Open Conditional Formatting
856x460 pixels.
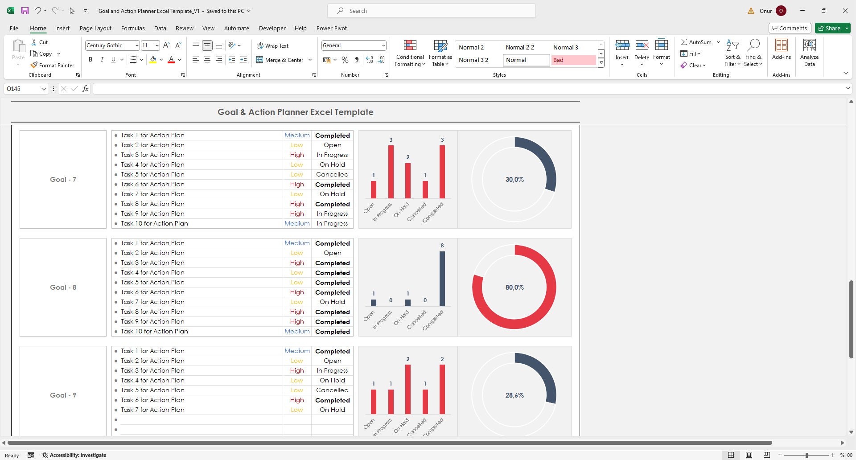coord(409,53)
